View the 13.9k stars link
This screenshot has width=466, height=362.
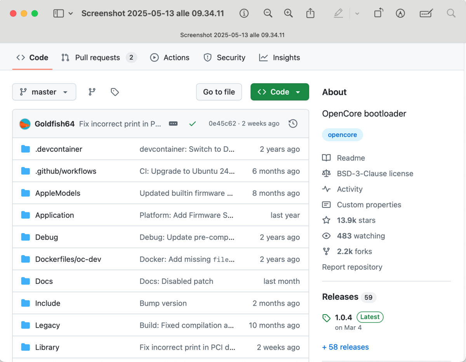(x=356, y=220)
